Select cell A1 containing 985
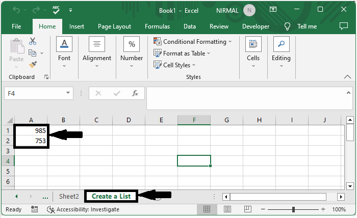 31,130
